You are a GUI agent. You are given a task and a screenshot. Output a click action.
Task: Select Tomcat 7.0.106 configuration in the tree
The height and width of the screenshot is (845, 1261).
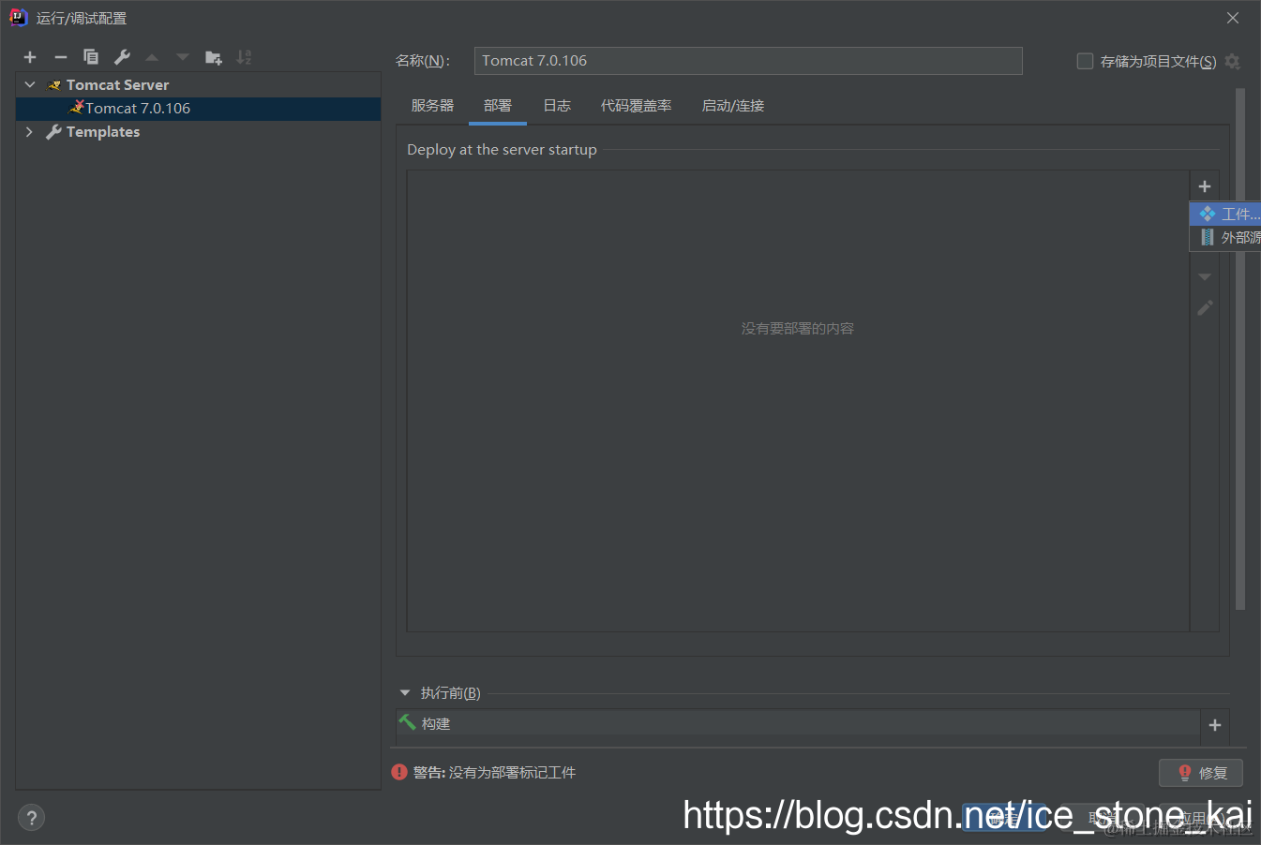pos(199,109)
